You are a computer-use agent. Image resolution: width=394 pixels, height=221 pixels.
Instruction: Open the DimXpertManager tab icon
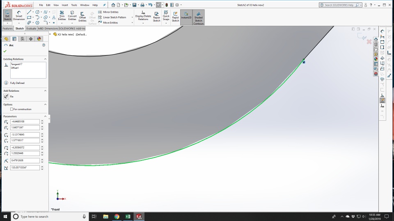pyautogui.click(x=31, y=39)
